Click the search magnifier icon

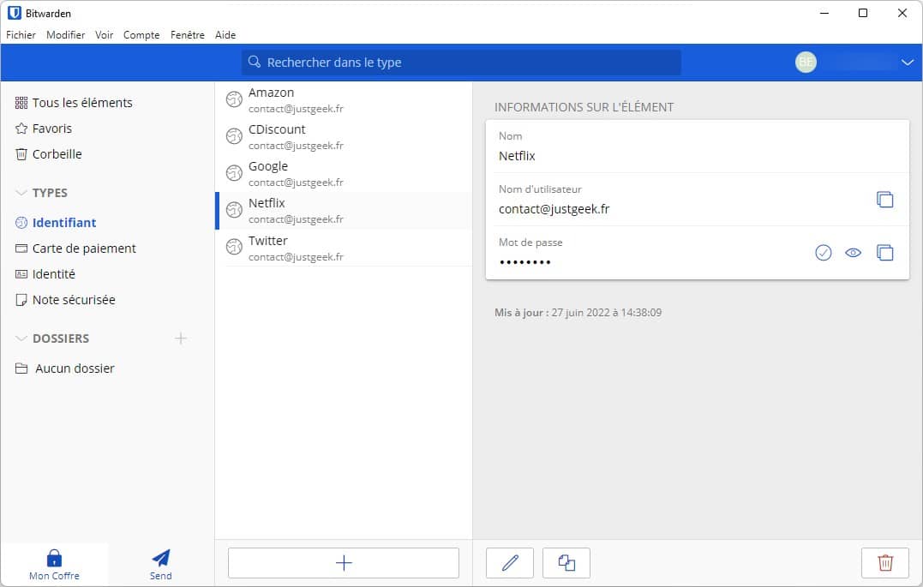click(x=255, y=62)
